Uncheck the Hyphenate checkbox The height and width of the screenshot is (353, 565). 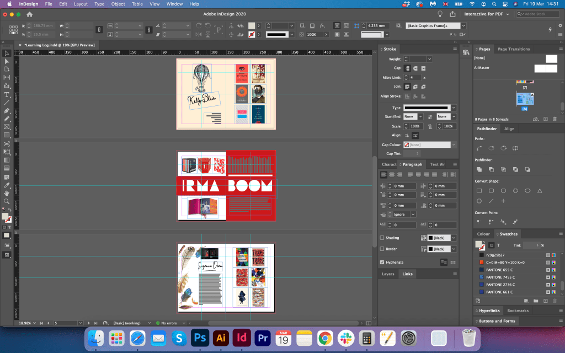tap(382, 262)
